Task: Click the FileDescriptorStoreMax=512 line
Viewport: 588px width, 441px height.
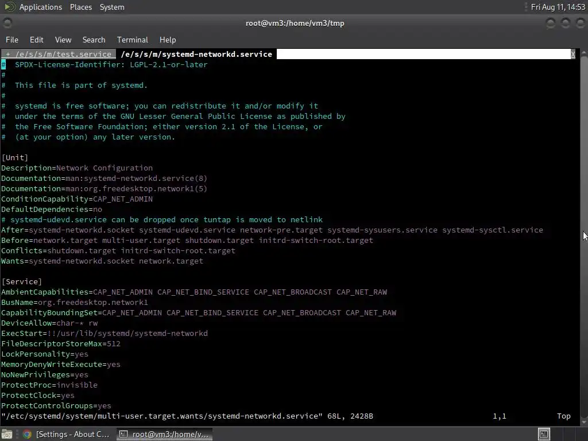Action: [x=61, y=344]
